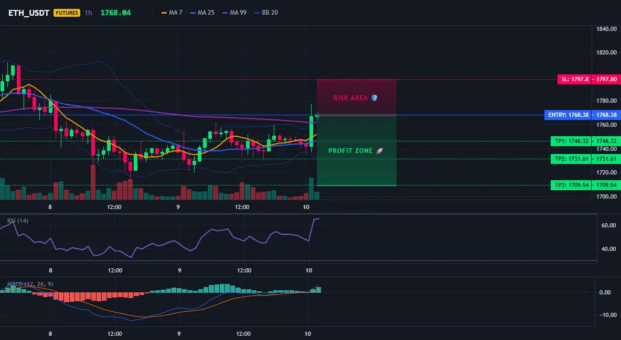The height and width of the screenshot is (340, 621).
Task: Open the MACD (12, 26, 9) indicator label
Action: [30, 284]
